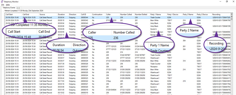Click Call ID 26008326 cell
Image resolution: width=236 pixels, height=95 pixels.
click(84, 70)
